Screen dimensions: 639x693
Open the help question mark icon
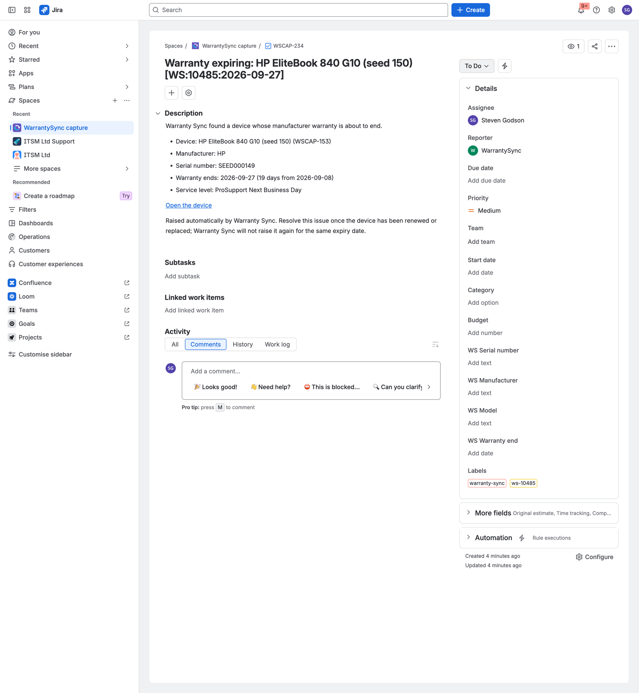point(596,10)
